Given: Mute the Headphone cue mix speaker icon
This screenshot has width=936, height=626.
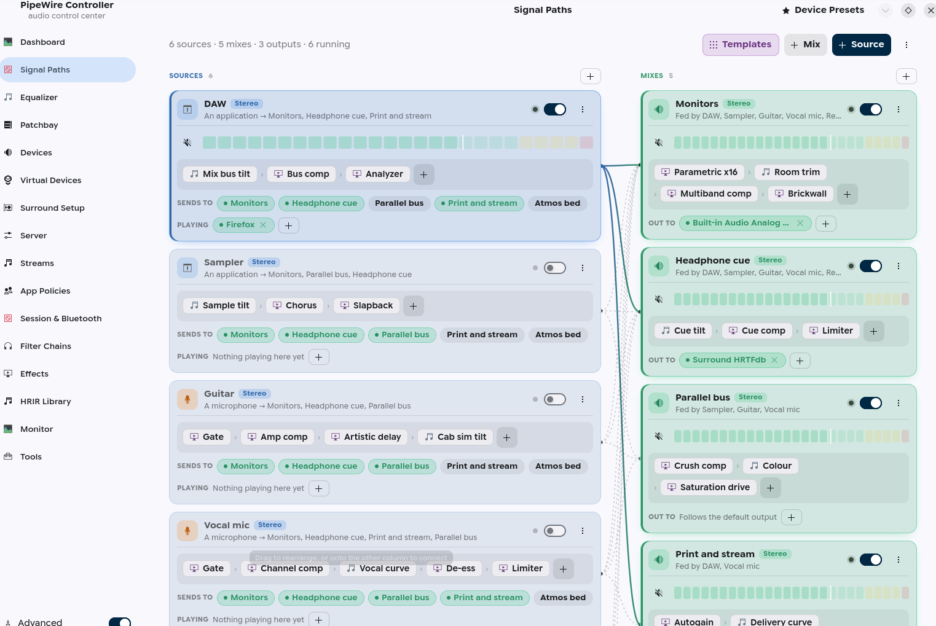Looking at the screenshot, I should click(659, 299).
